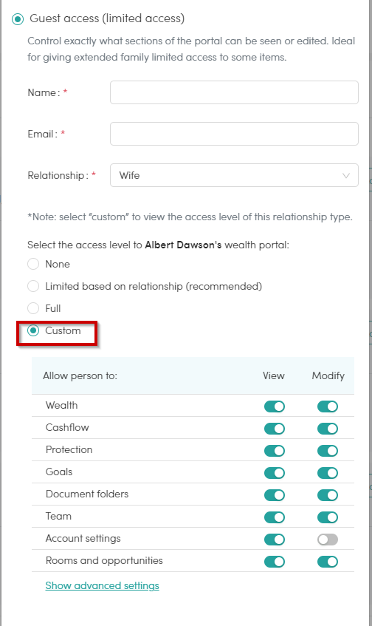Viewport: 372px width, 626px height.
Task: Toggle Wealth Modify permission
Action: tap(328, 406)
